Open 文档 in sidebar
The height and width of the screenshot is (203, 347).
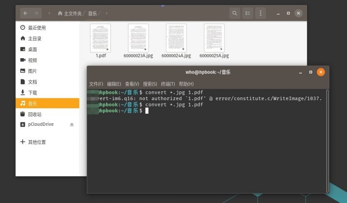tap(47, 82)
